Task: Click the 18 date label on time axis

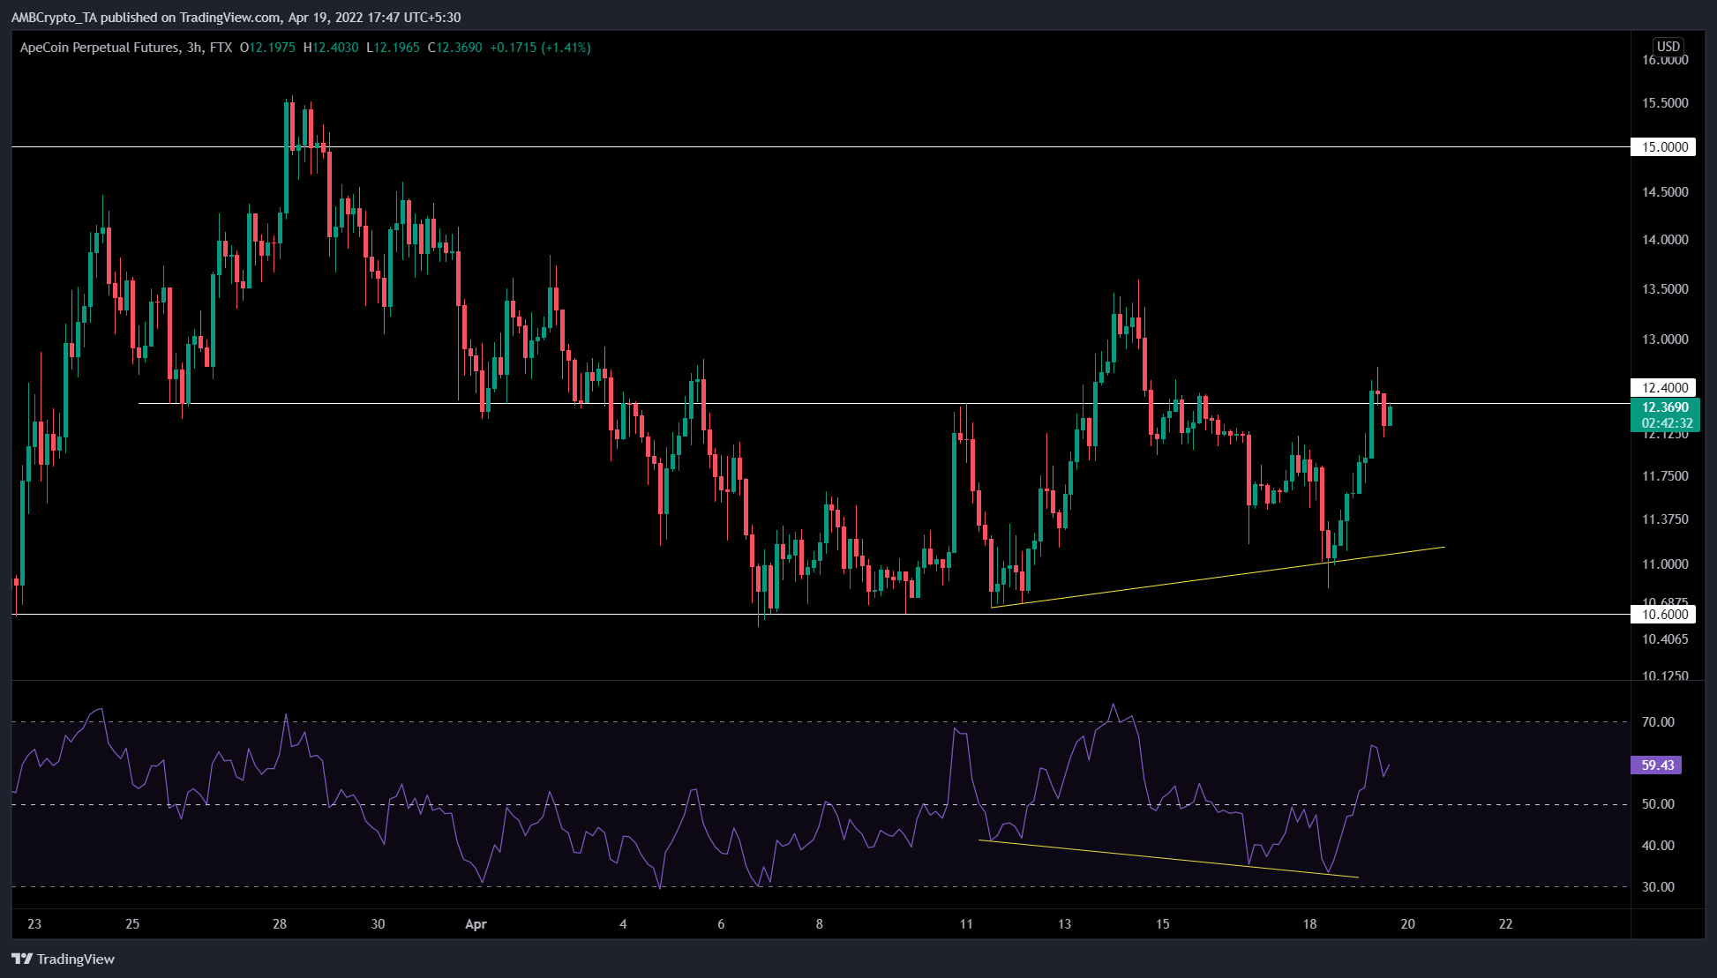Action: 1309,924
